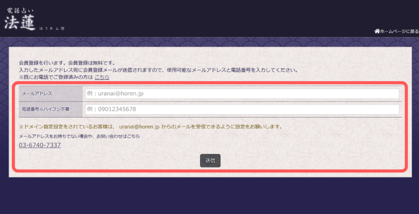Click the からのメールを受信できるように設定 text

(222, 127)
